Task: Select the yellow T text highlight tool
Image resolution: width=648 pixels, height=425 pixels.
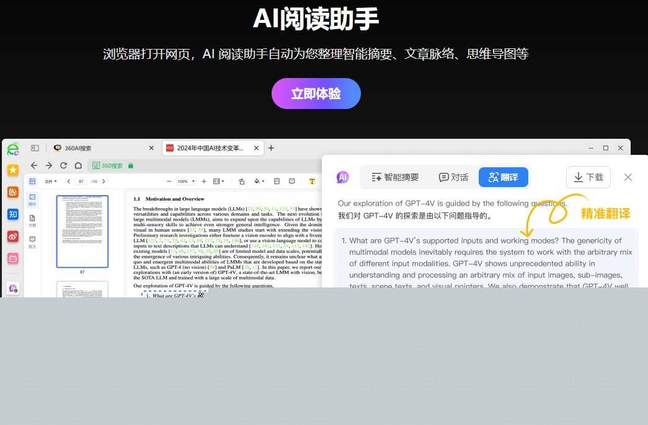Action: coord(311,182)
